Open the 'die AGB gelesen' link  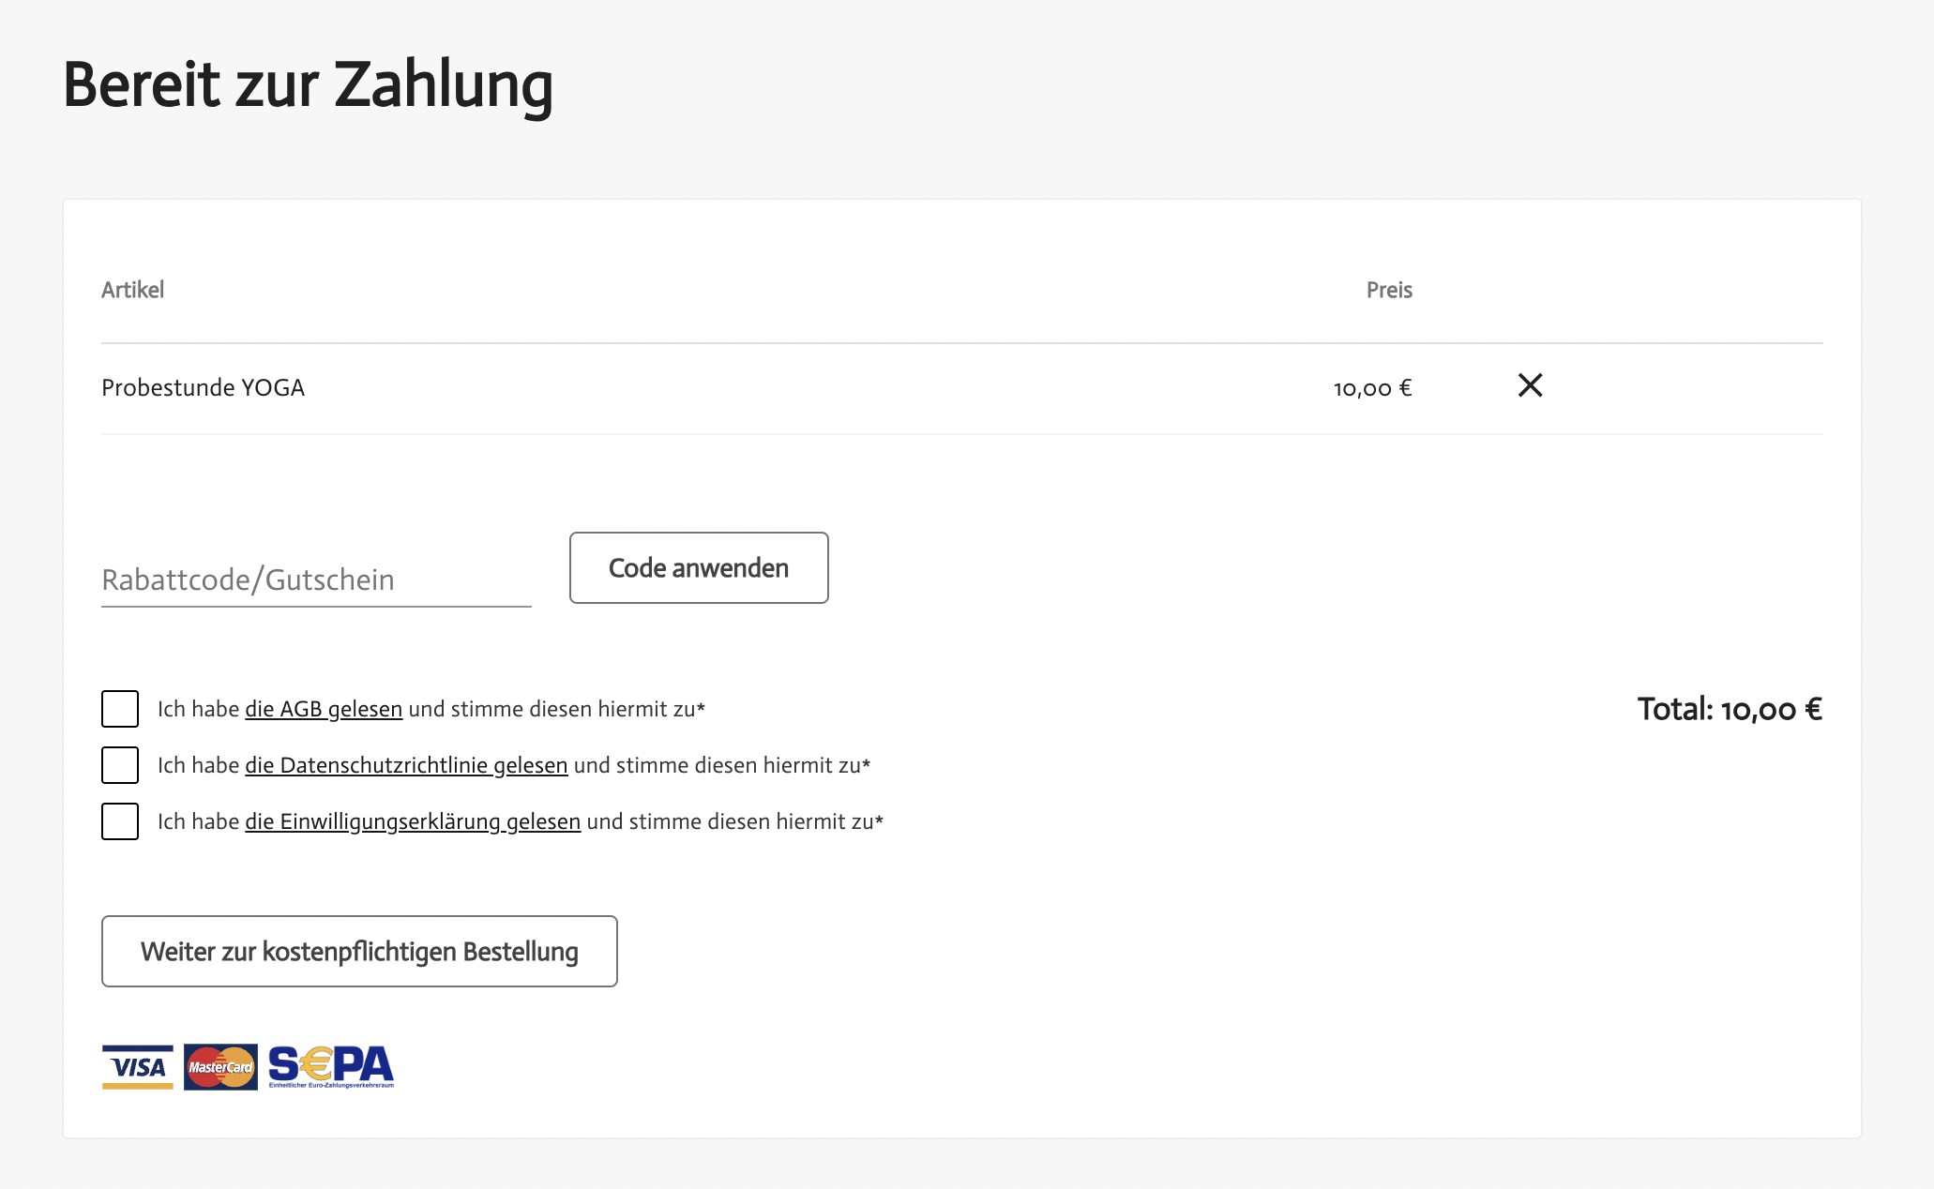[324, 709]
